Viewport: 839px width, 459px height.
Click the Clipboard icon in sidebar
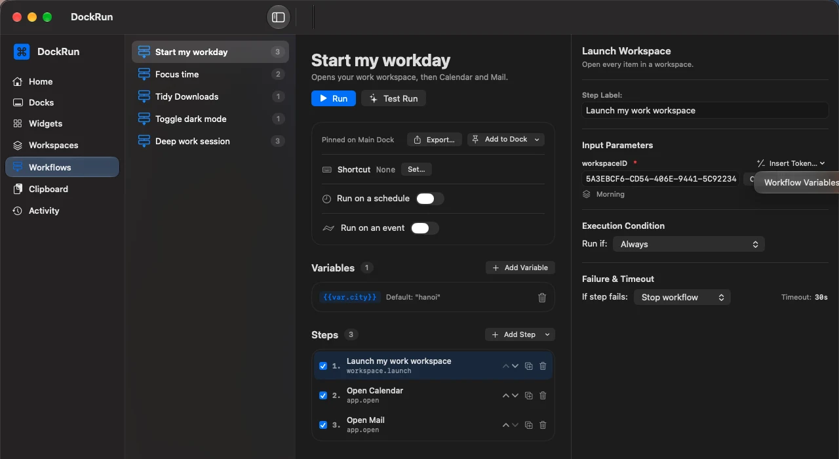pyautogui.click(x=18, y=189)
